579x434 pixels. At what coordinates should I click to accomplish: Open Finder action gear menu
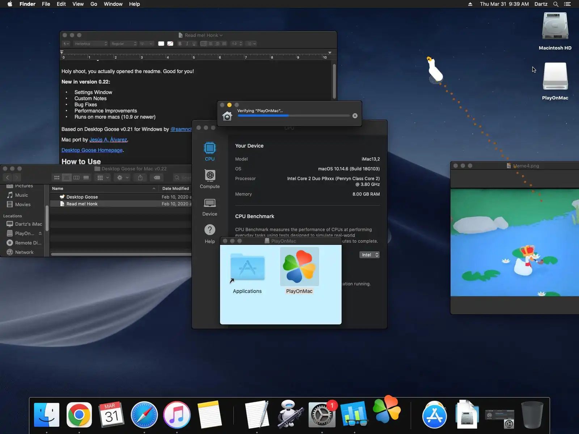tap(123, 178)
